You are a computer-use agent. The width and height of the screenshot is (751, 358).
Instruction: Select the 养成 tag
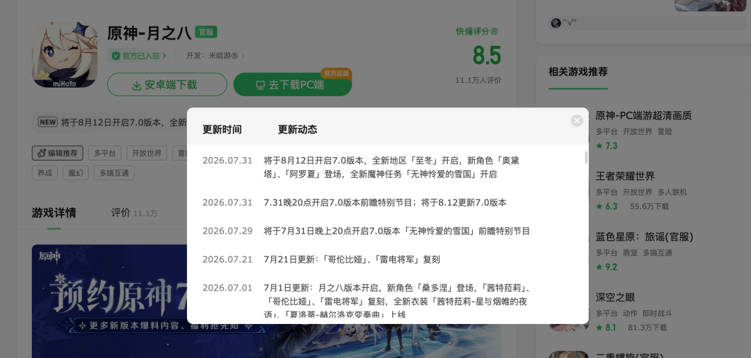pos(45,173)
